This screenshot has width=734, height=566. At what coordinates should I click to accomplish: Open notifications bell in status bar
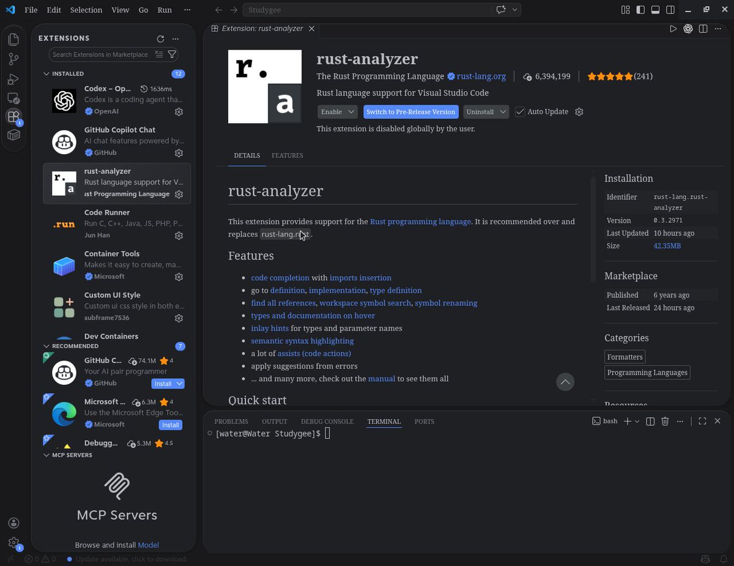(722, 559)
